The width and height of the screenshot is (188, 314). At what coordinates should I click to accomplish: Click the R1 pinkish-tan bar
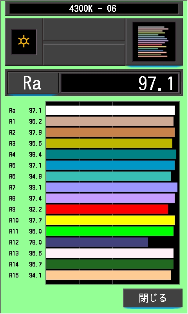110,121
